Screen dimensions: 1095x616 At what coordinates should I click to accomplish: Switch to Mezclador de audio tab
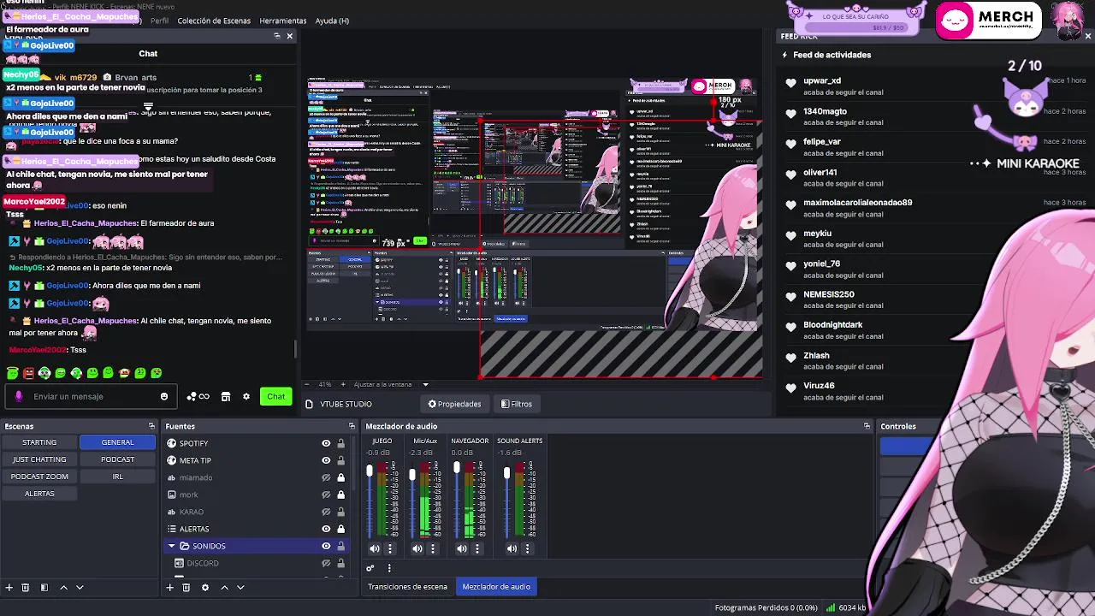point(496,587)
